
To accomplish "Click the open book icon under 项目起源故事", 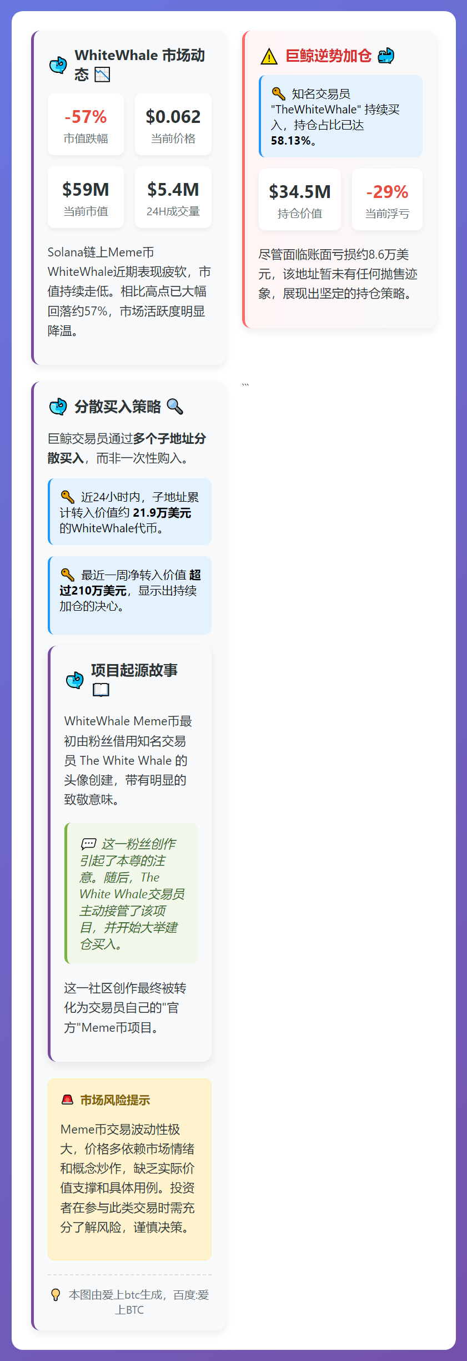I will point(101,690).
